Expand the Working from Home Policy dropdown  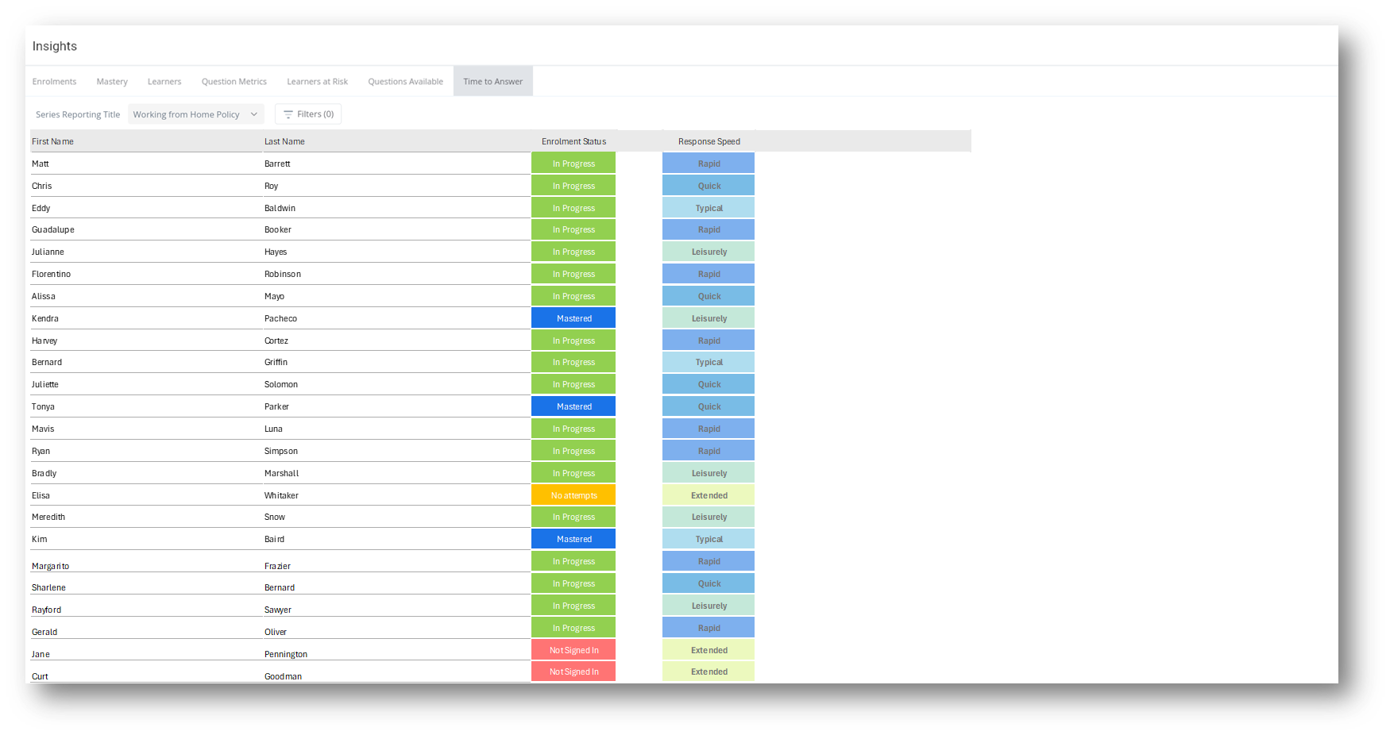click(x=195, y=114)
